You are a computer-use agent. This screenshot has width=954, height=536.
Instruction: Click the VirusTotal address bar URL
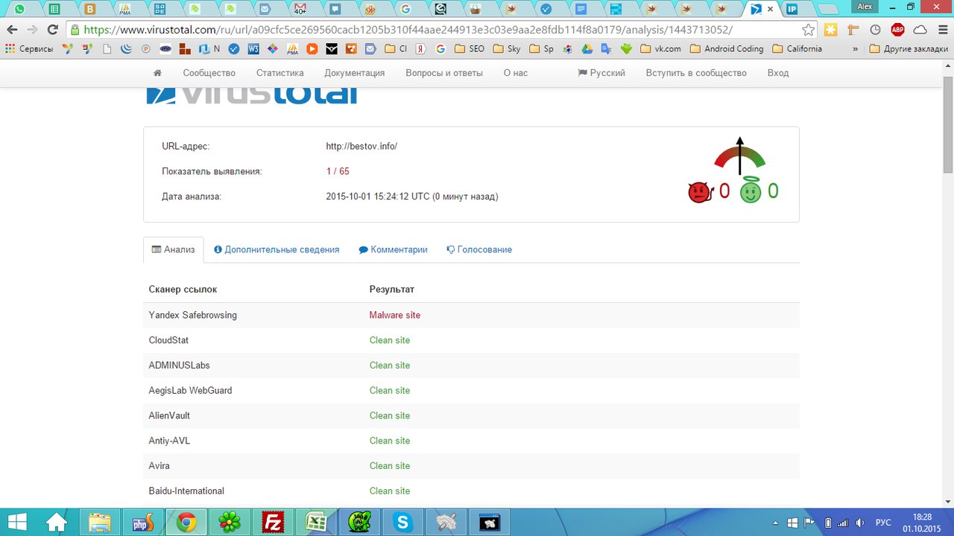pos(408,30)
